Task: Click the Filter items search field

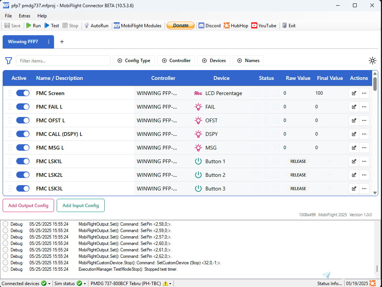Action: pyautogui.click(x=63, y=61)
